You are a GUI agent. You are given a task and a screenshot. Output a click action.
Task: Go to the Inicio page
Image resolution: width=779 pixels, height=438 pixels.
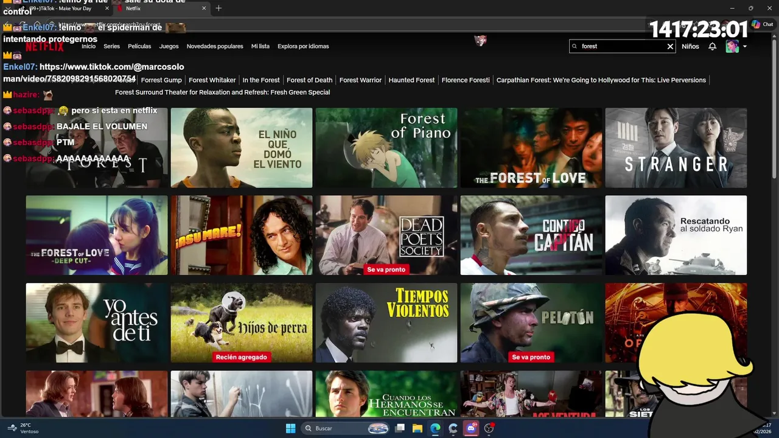tap(89, 46)
